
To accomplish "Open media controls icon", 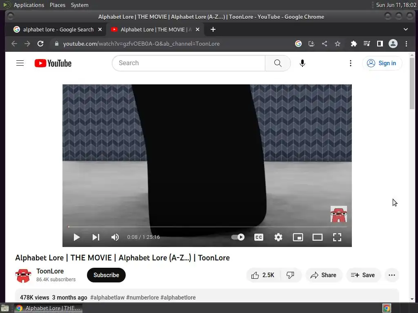I will [367, 44].
